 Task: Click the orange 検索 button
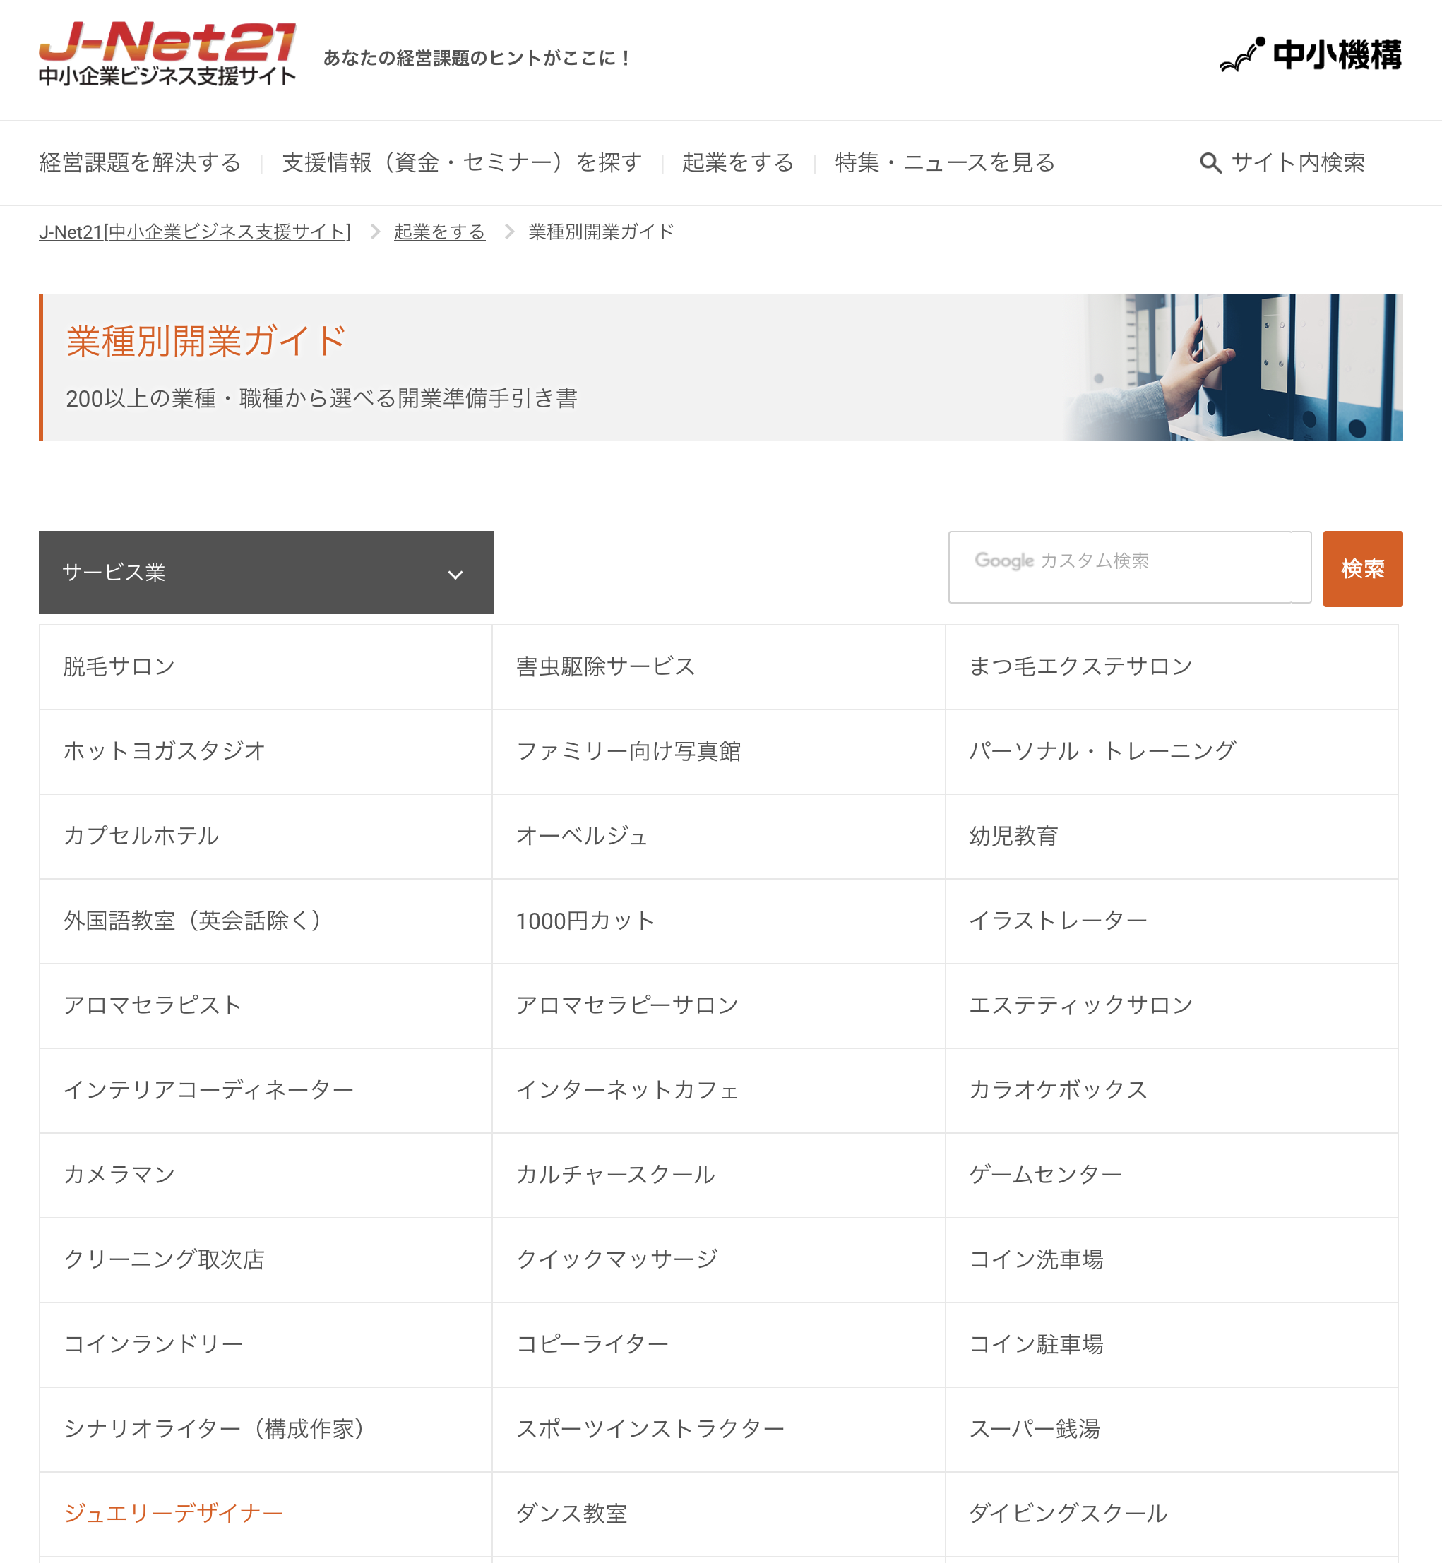click(1362, 568)
